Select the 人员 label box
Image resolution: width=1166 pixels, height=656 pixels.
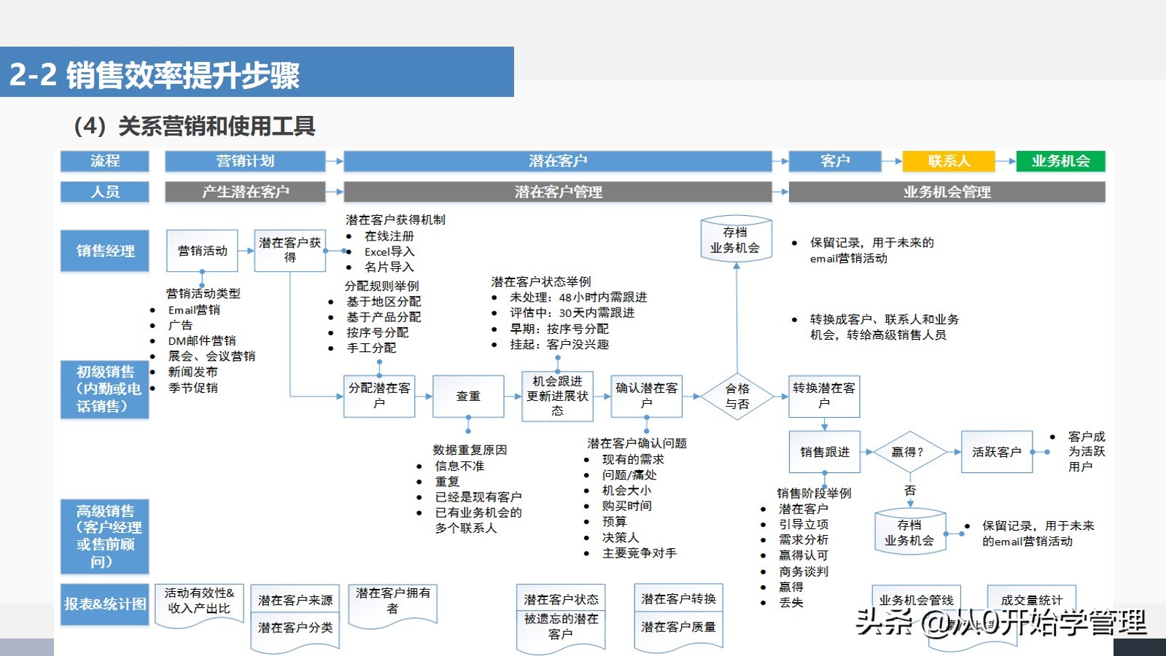click(105, 192)
